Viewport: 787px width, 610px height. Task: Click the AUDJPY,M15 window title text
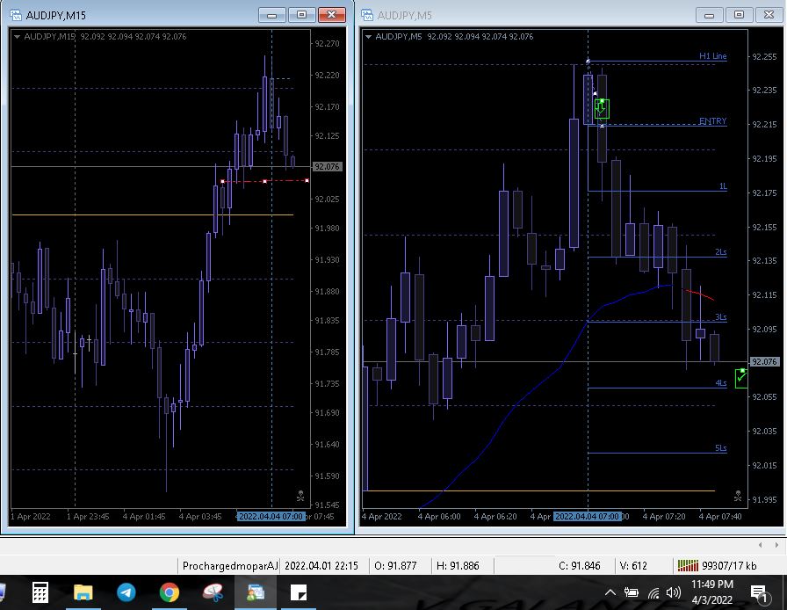click(x=55, y=15)
